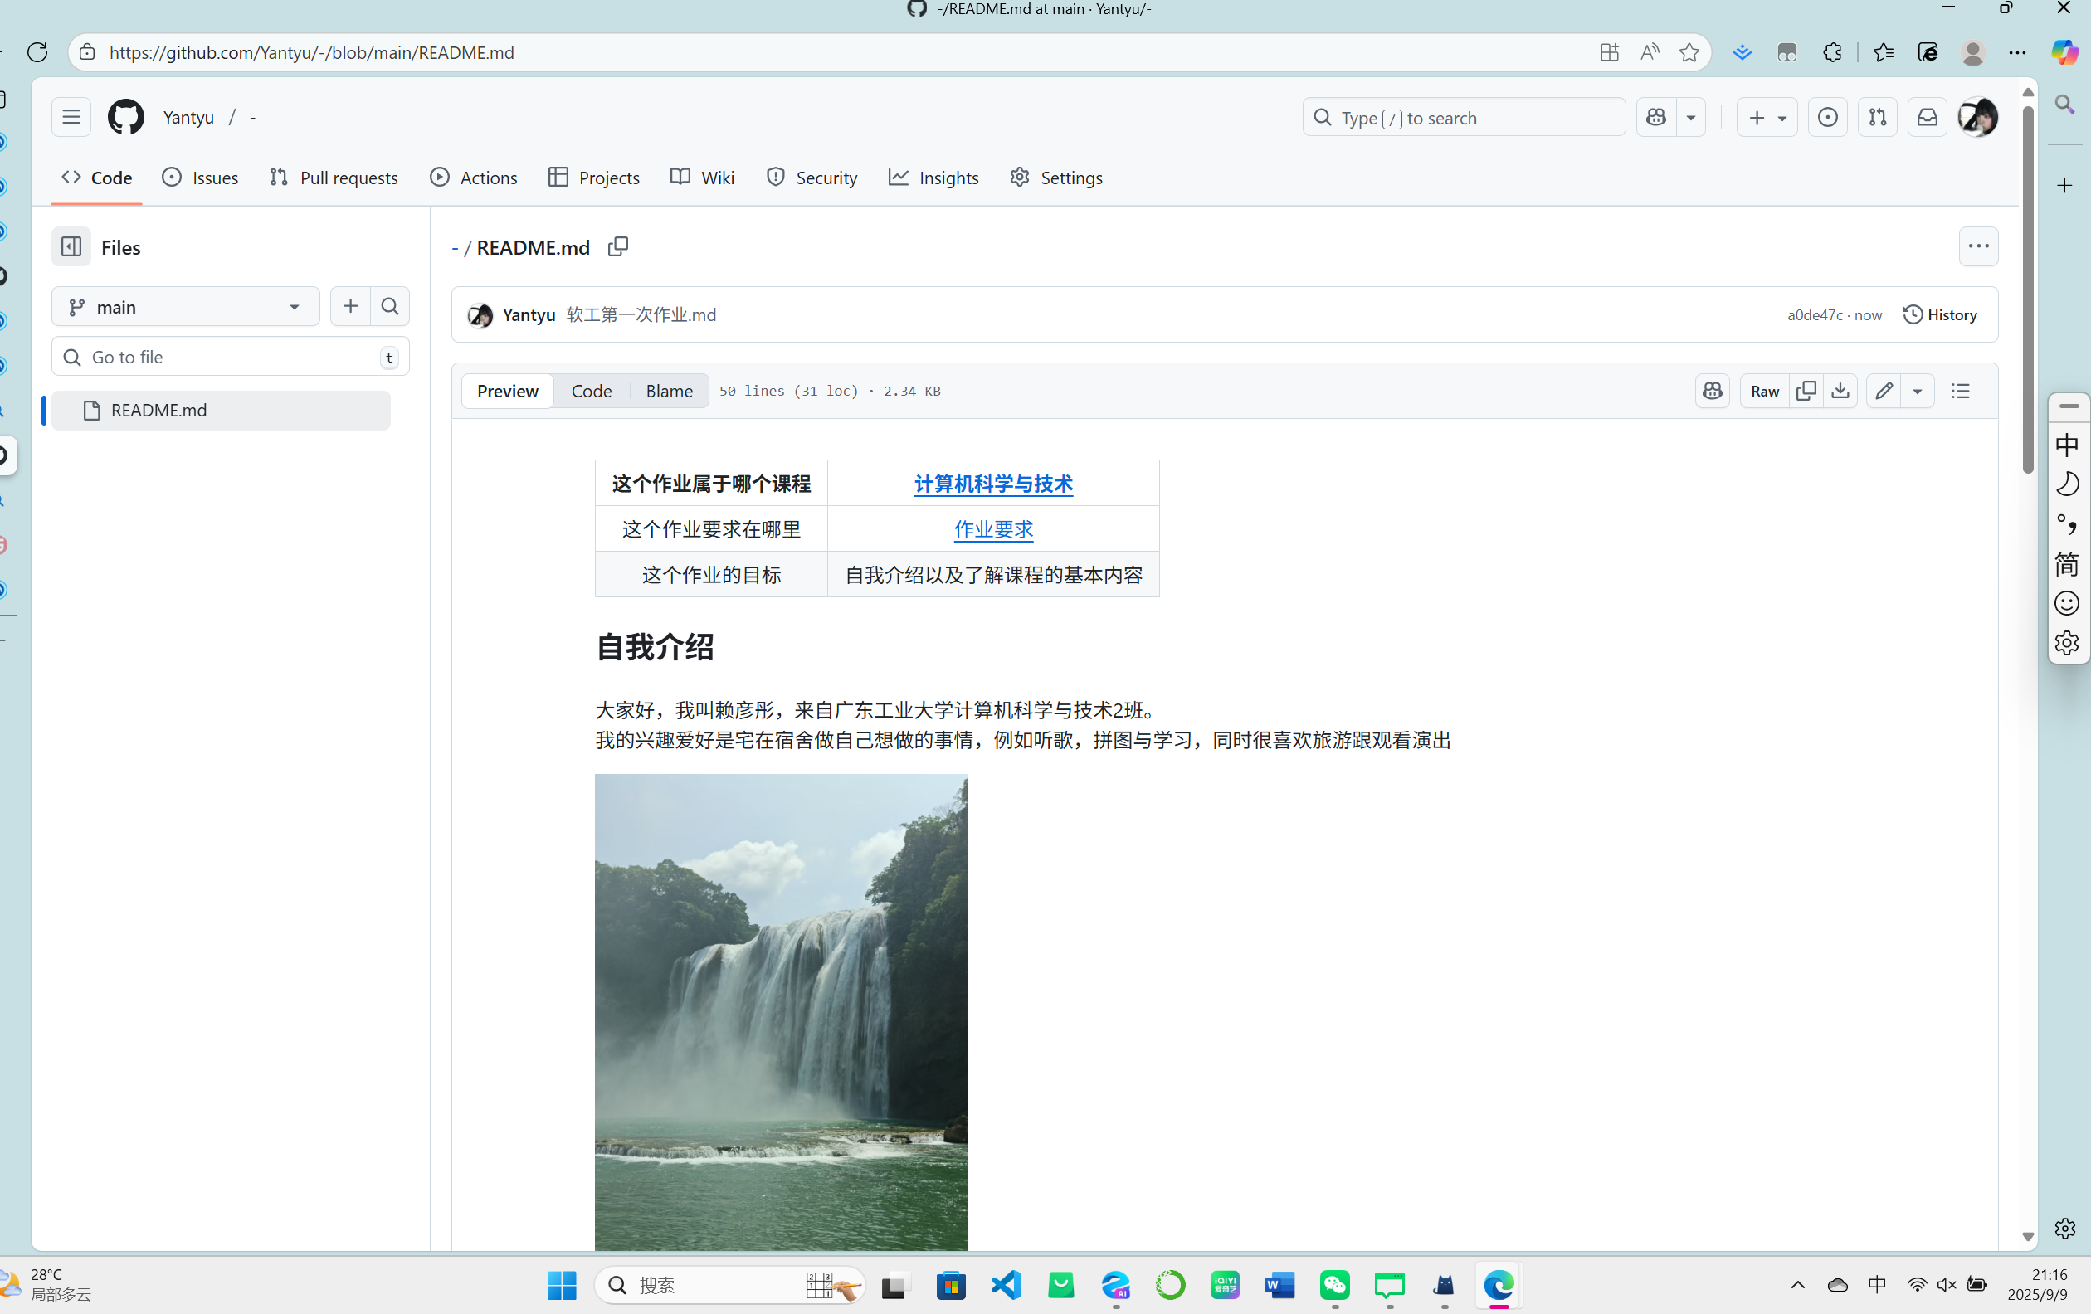Copy README.md file path icon

(617, 246)
